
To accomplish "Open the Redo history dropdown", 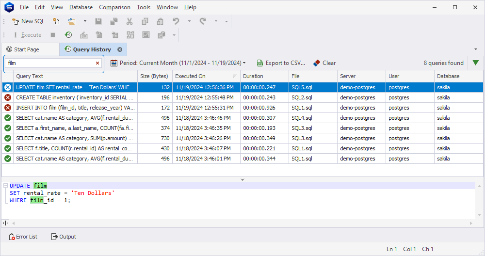I will [x=216, y=21].
